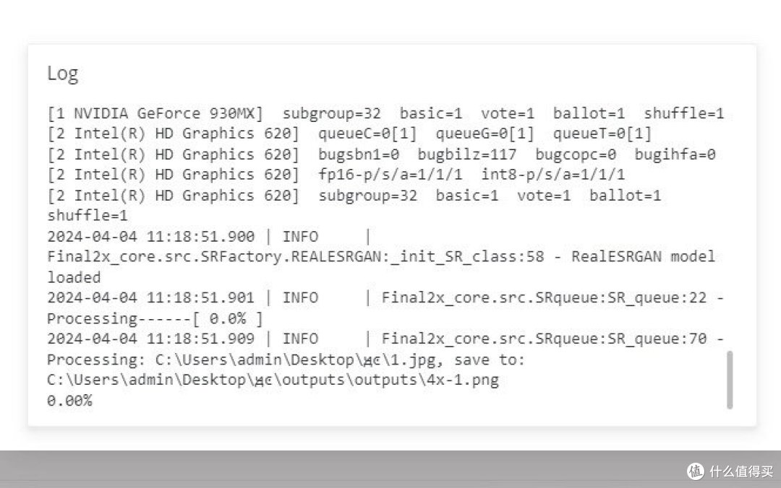781x488 pixels.
Task: Click the Processing 0.0% progress text line
Action: 155,318
